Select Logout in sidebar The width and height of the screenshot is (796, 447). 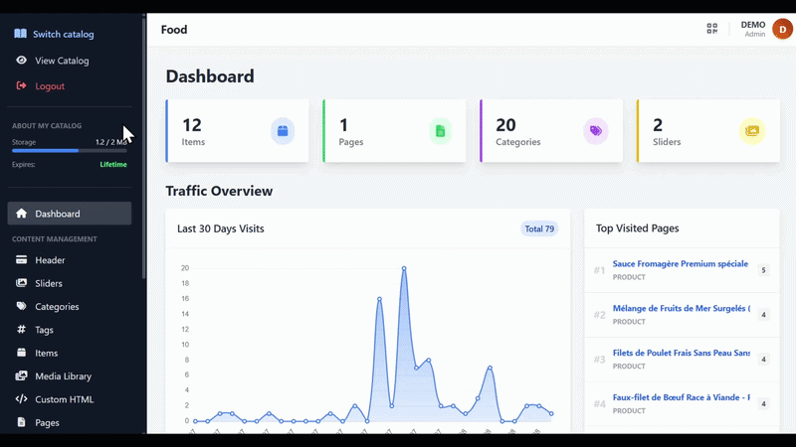(x=50, y=86)
